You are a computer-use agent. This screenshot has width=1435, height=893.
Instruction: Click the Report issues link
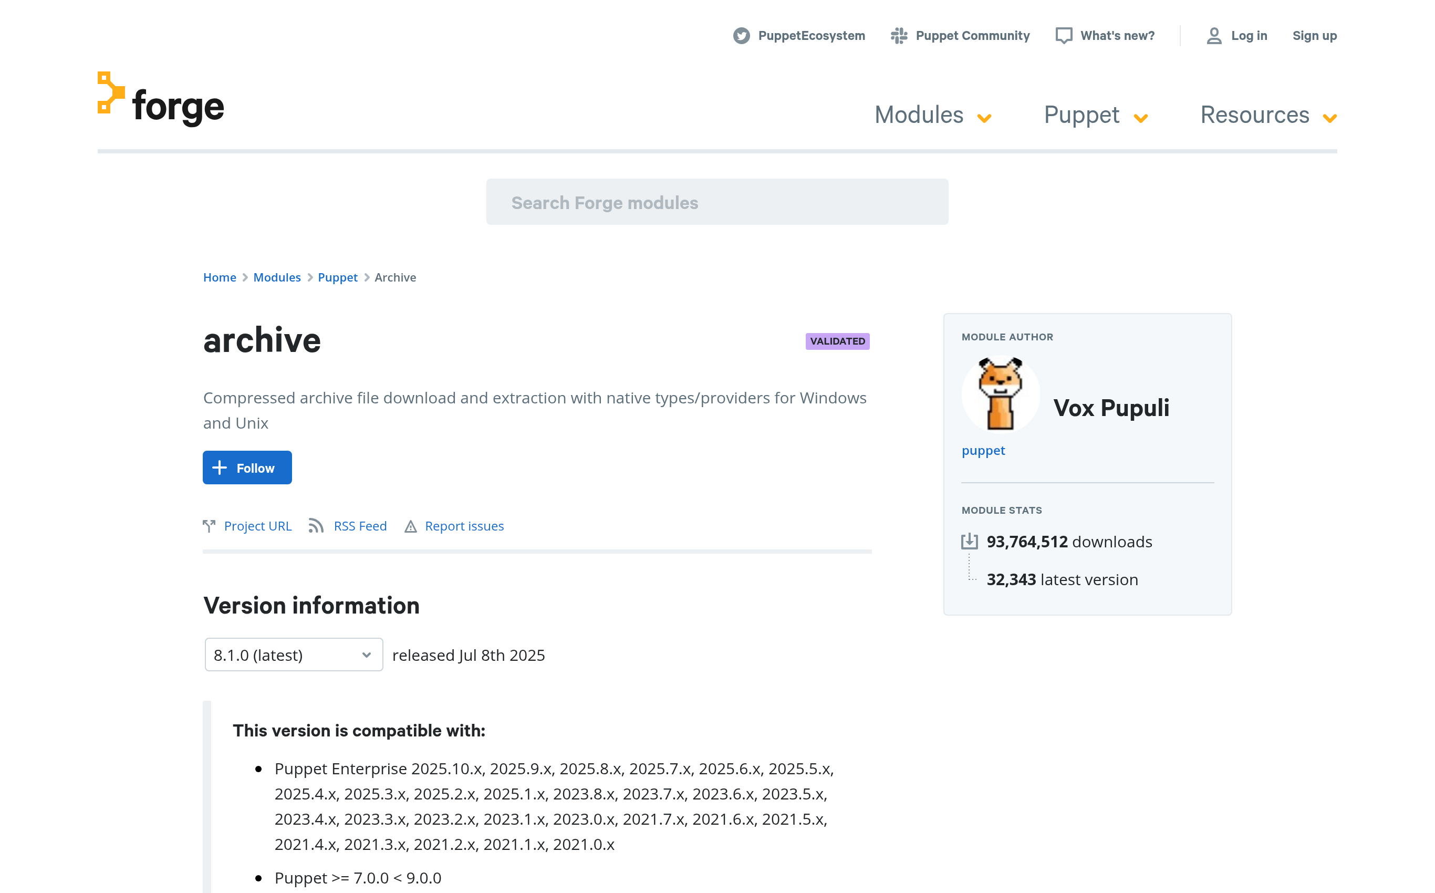tap(464, 526)
